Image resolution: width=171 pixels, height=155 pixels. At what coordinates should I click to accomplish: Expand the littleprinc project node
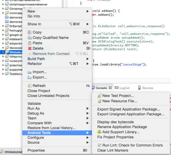click(x=3, y=56)
